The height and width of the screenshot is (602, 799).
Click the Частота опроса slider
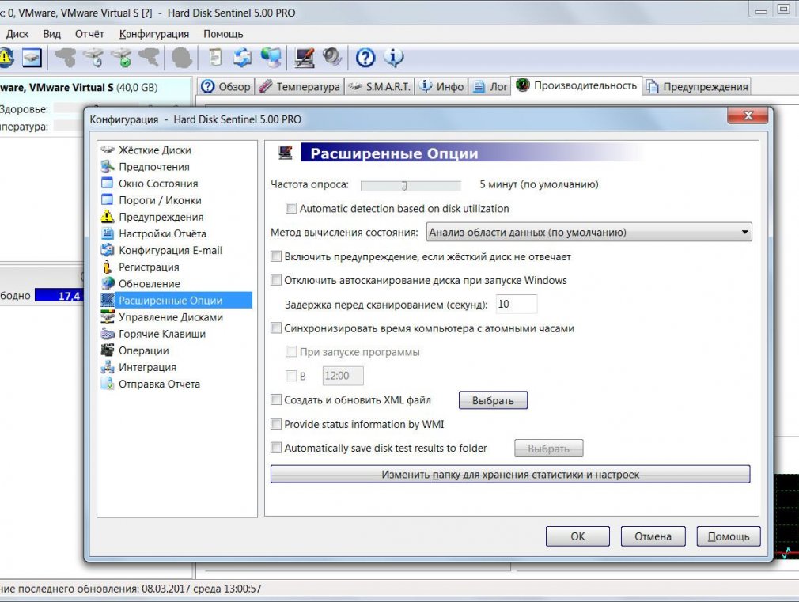[x=411, y=186]
